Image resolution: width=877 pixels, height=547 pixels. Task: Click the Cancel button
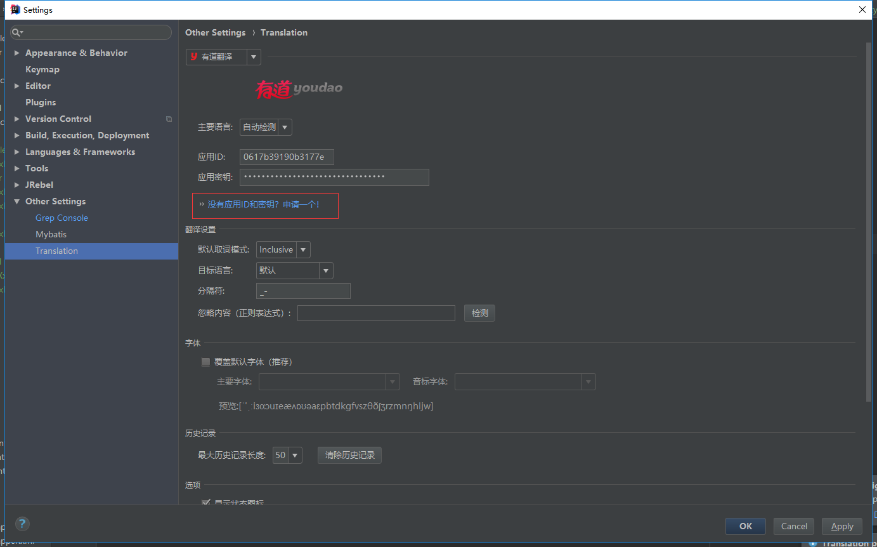click(x=794, y=526)
